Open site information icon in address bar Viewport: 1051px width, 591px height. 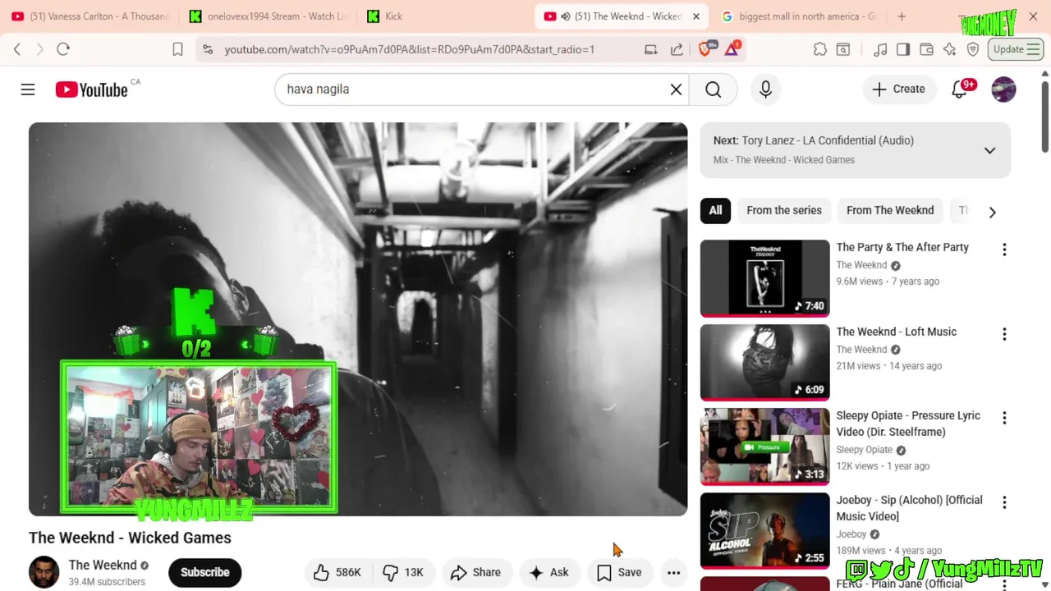208,49
